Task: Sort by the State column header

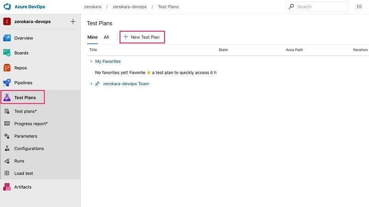Action: click(x=223, y=50)
